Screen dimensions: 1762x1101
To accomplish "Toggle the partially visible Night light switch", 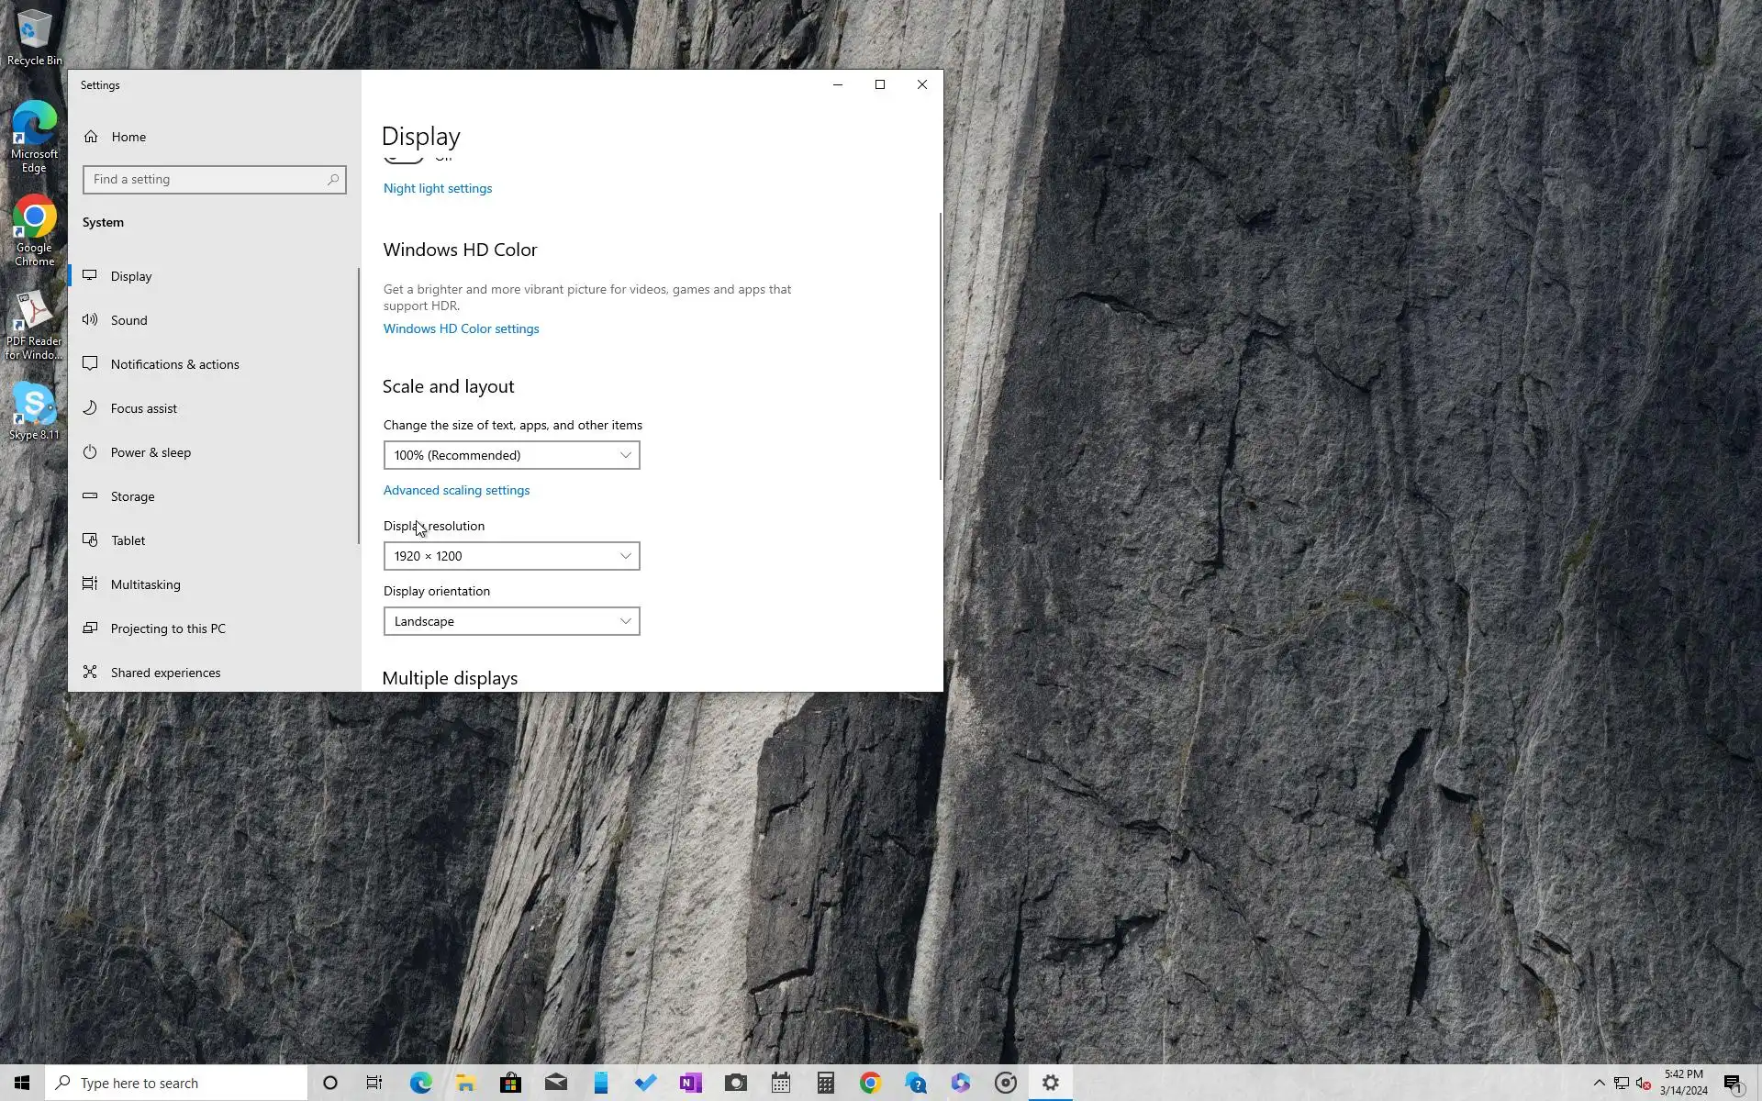I will coord(404,160).
